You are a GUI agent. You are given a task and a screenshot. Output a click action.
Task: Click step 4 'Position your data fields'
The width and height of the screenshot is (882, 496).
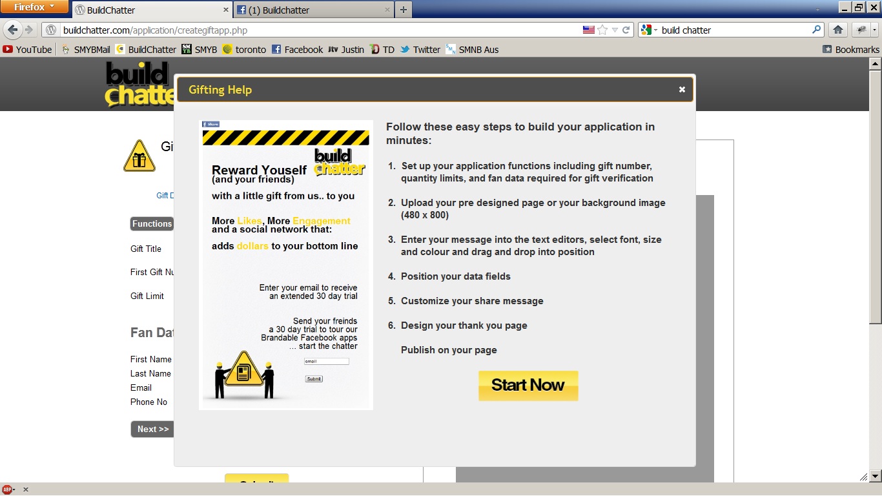click(x=456, y=276)
